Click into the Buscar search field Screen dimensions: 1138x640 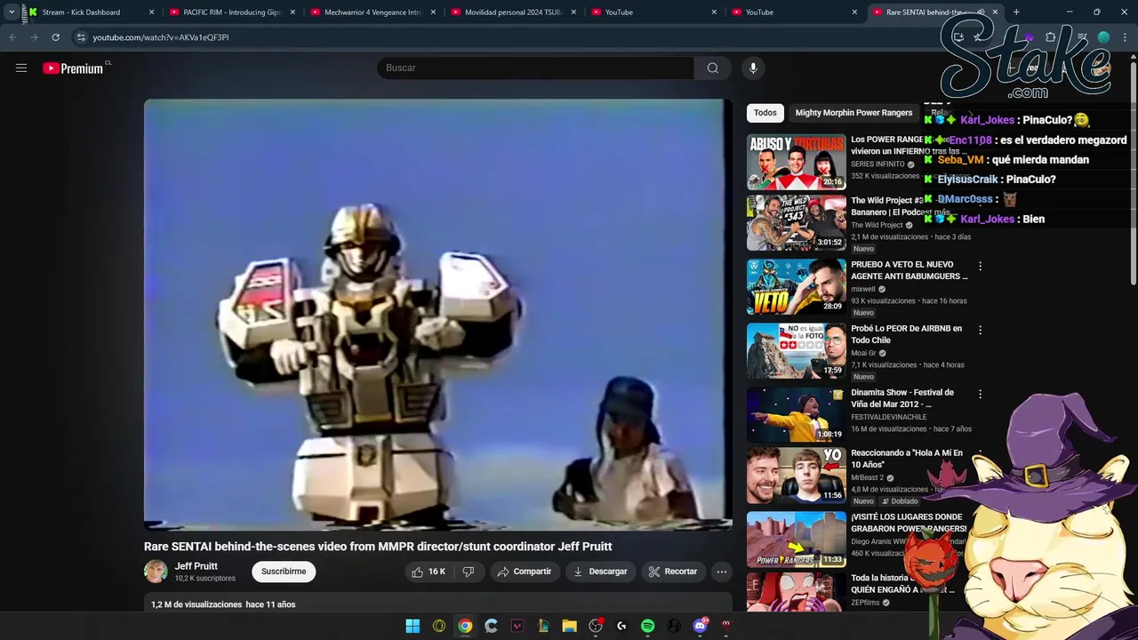(x=536, y=68)
